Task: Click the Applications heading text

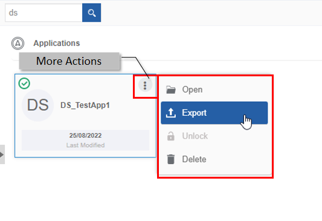Action: tap(57, 43)
